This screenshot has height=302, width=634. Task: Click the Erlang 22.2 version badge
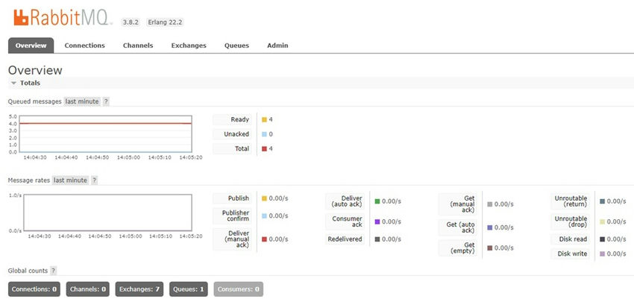(x=165, y=22)
